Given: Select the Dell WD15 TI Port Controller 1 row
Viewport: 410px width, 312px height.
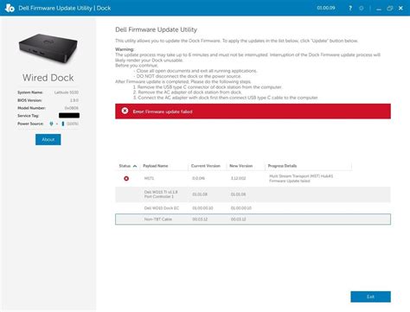Looking at the screenshot, I should 253,194.
